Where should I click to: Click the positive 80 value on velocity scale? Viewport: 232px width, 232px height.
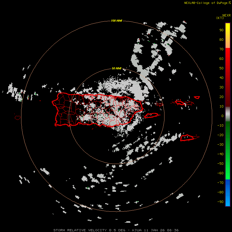[221, 40]
